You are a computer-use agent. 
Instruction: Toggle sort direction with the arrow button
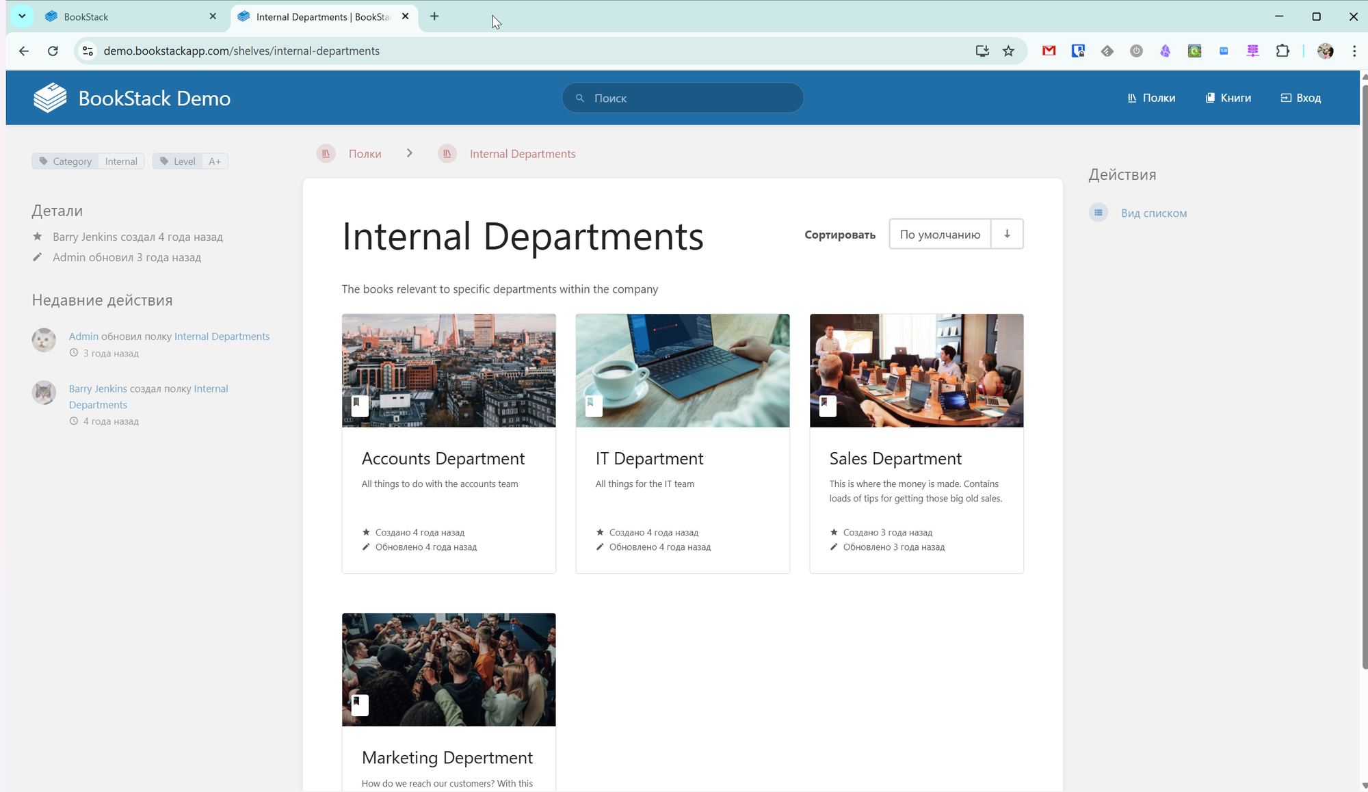[x=1007, y=234]
